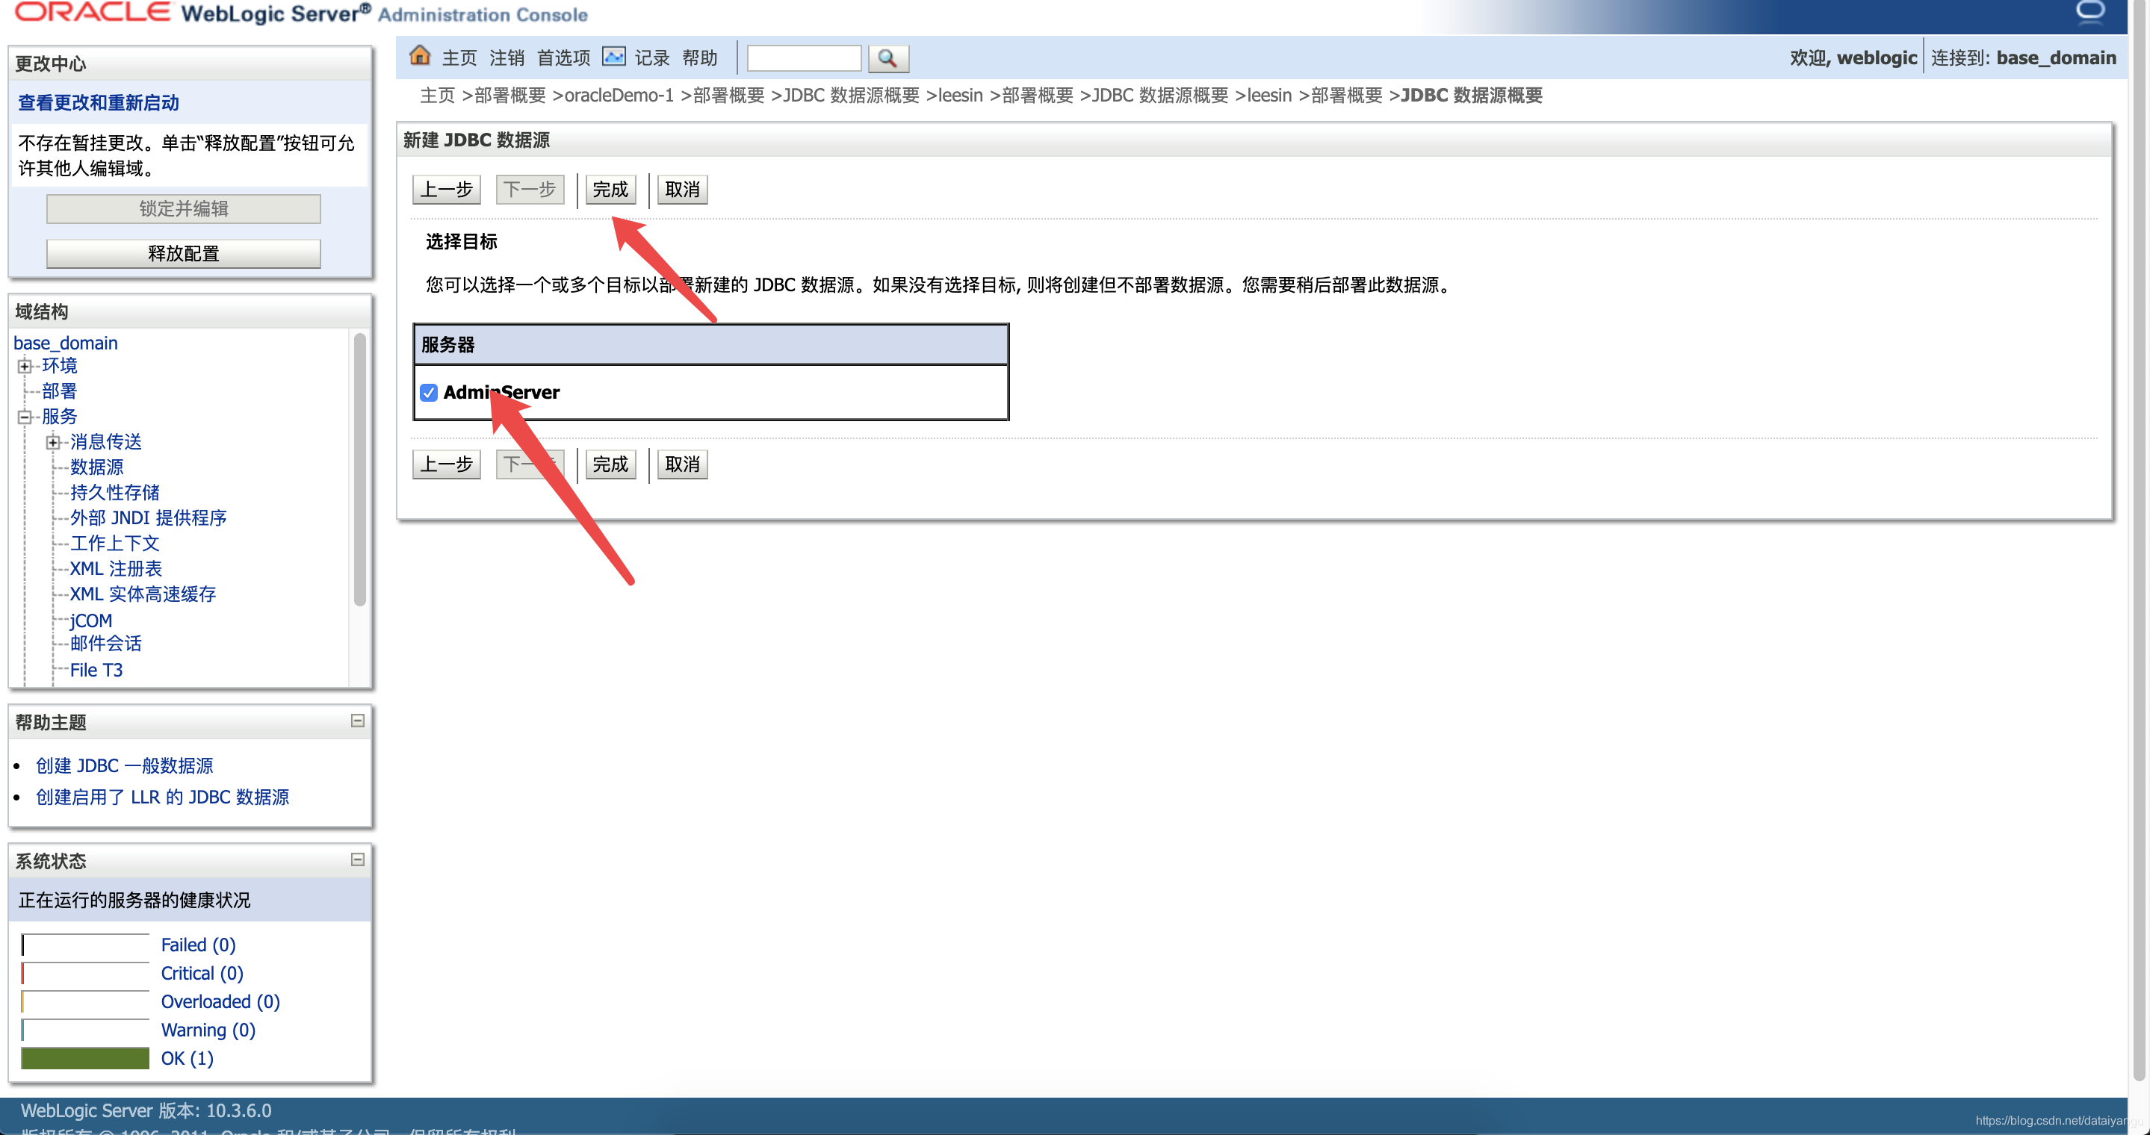Screen dimensions: 2150x1135
Task: Click 数据源 link in services menu
Action: pos(96,466)
